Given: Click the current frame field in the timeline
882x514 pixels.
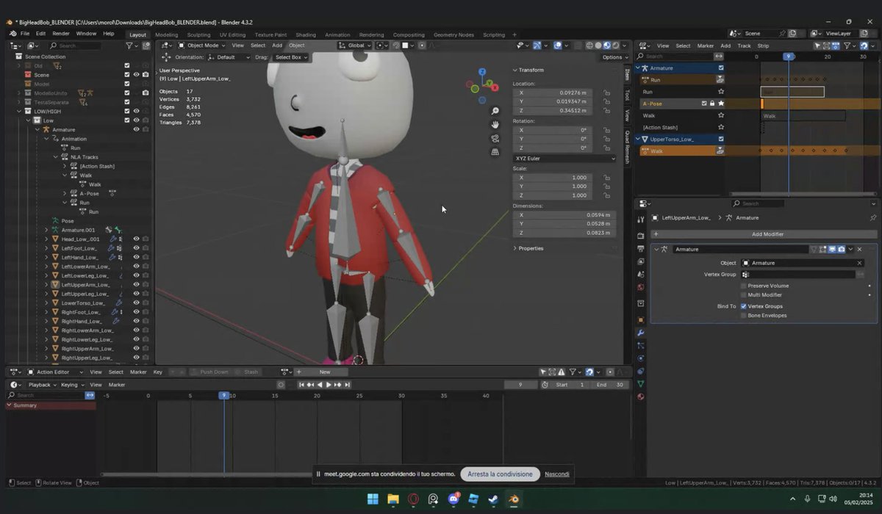Looking at the screenshot, I should (x=520, y=384).
